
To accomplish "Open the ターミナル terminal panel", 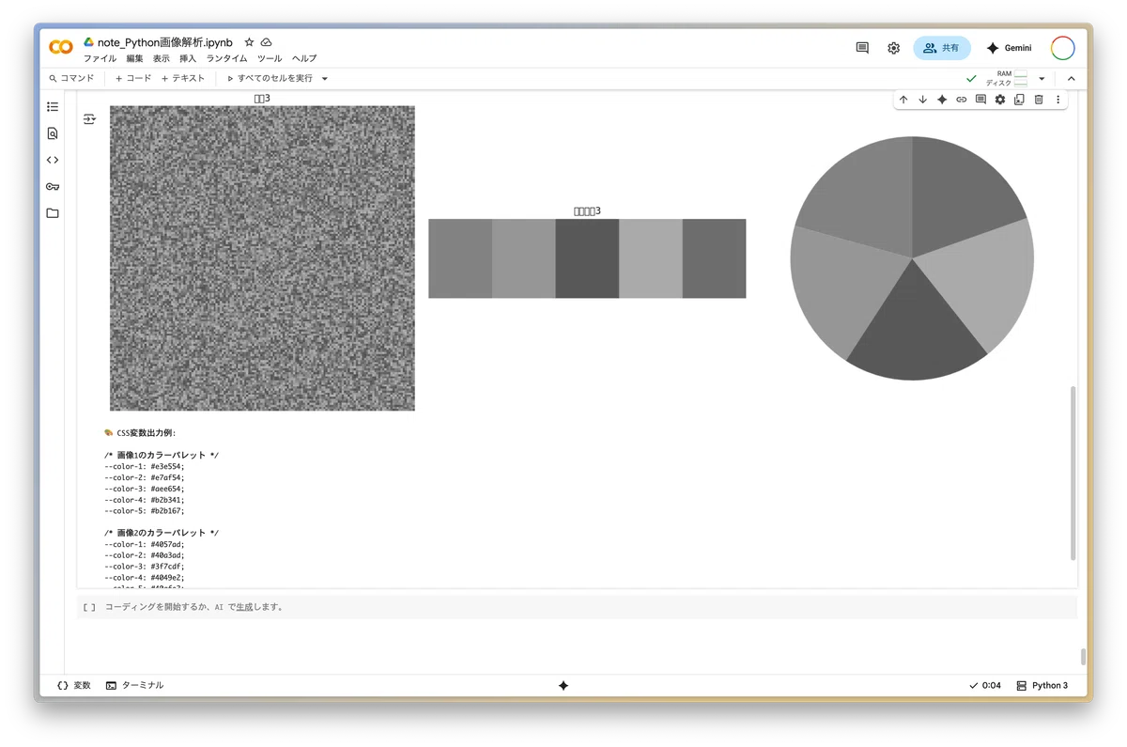I will (134, 686).
